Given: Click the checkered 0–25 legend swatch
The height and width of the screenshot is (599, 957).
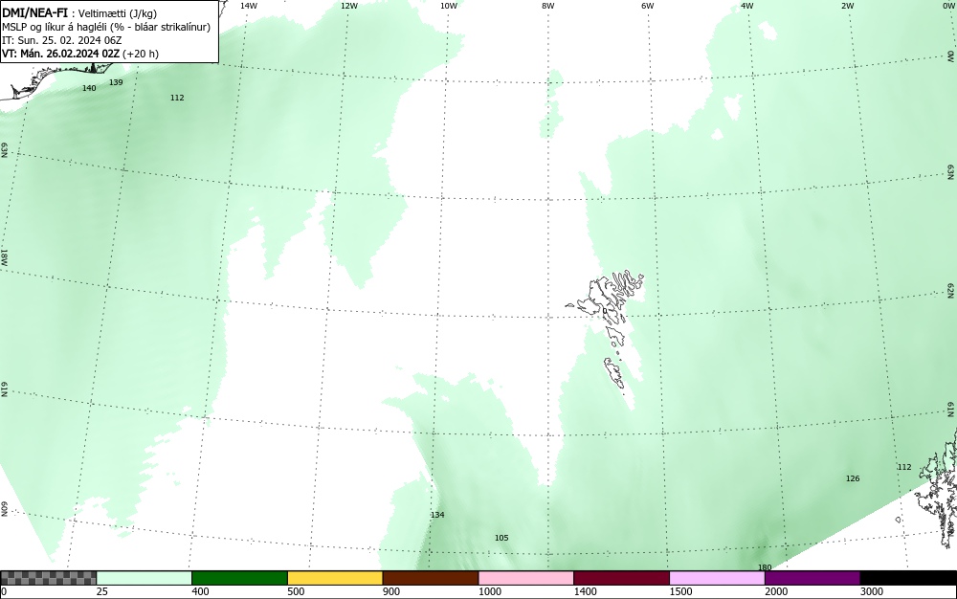Looking at the screenshot, I should coord(48,578).
